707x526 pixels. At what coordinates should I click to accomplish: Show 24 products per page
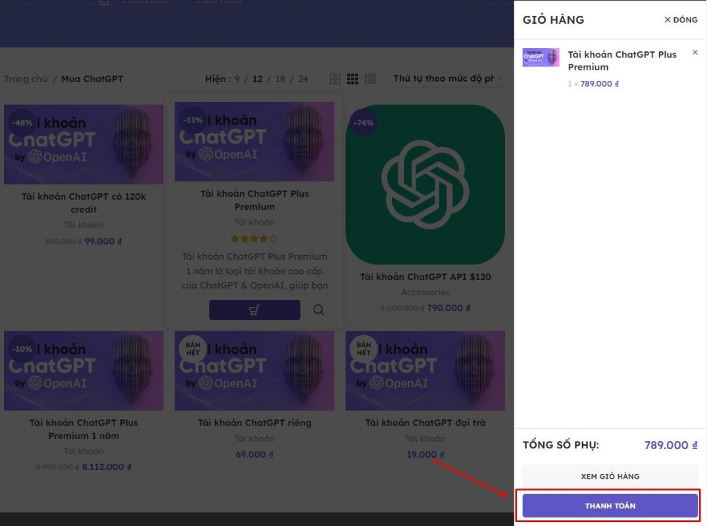point(303,79)
